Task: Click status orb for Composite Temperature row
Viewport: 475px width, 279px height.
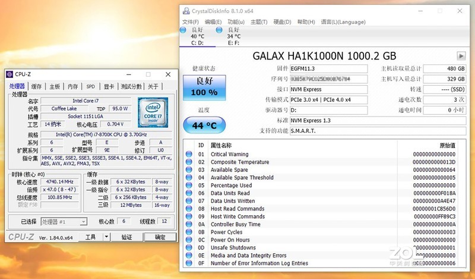Action: coord(189,162)
